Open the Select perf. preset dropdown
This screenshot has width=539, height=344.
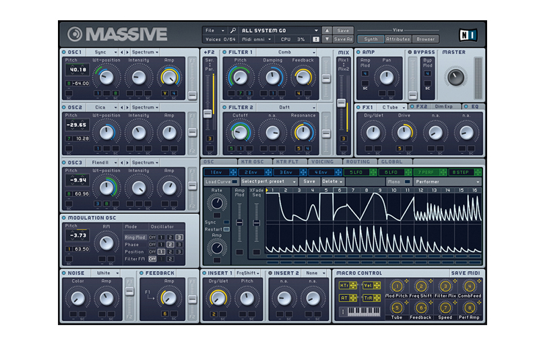point(269,181)
